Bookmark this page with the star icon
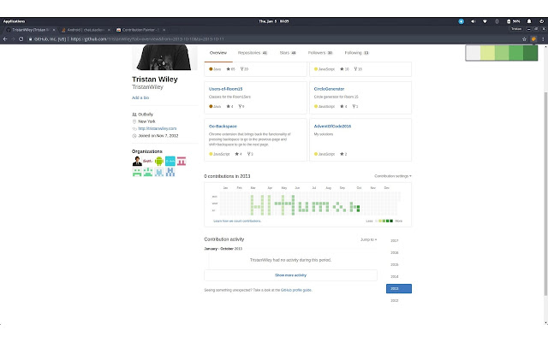548x342 pixels. (x=524, y=39)
